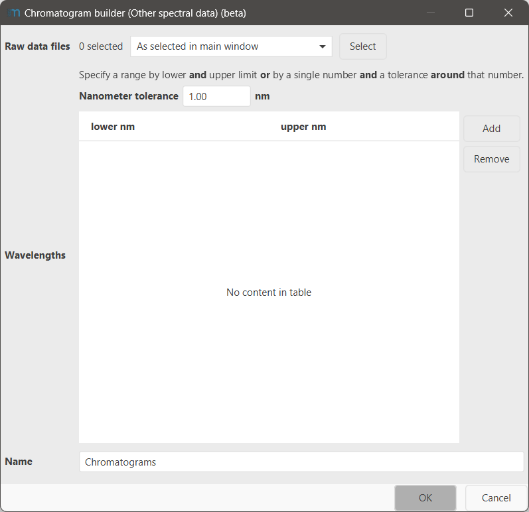Viewport: 529px width, 512px height.
Task: Click the upper nm column header
Action: [364, 127]
